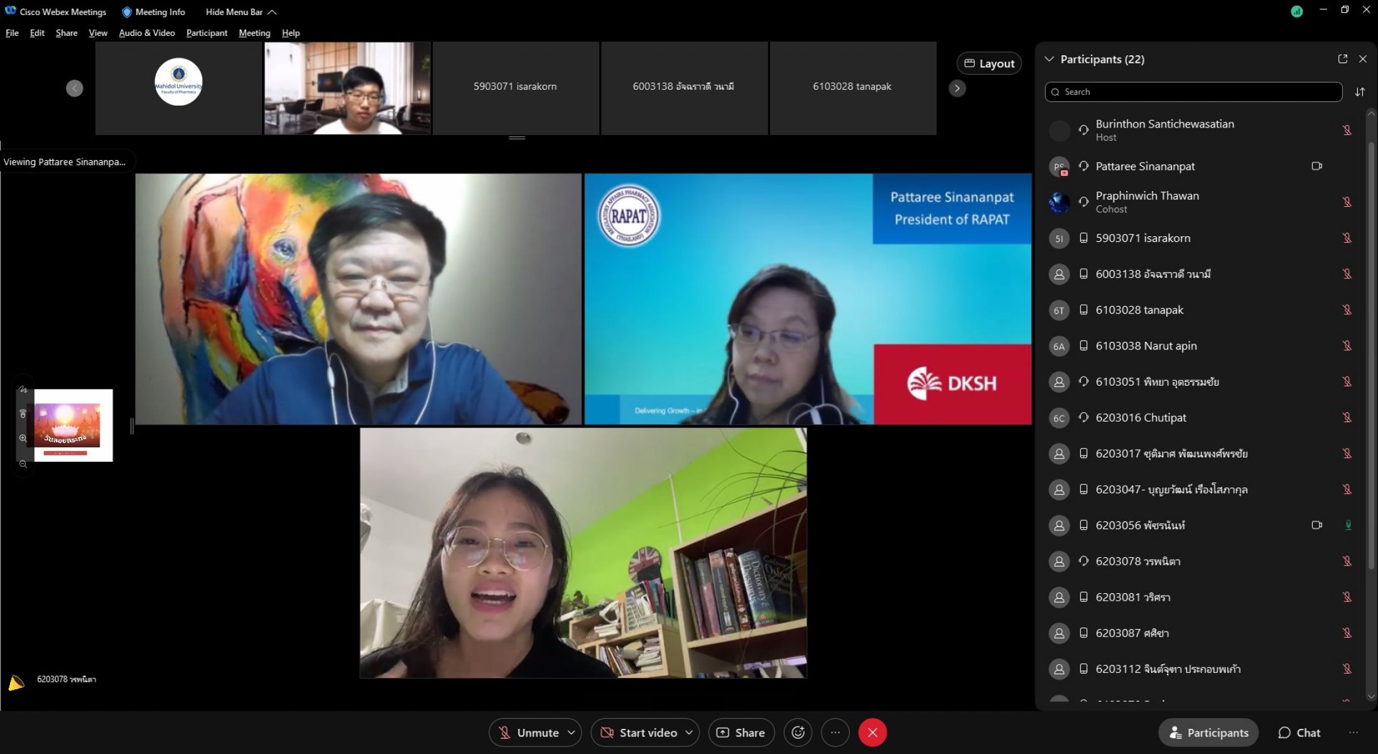Click the Unmute button
The width and height of the screenshot is (1378, 754).
pos(528,733)
